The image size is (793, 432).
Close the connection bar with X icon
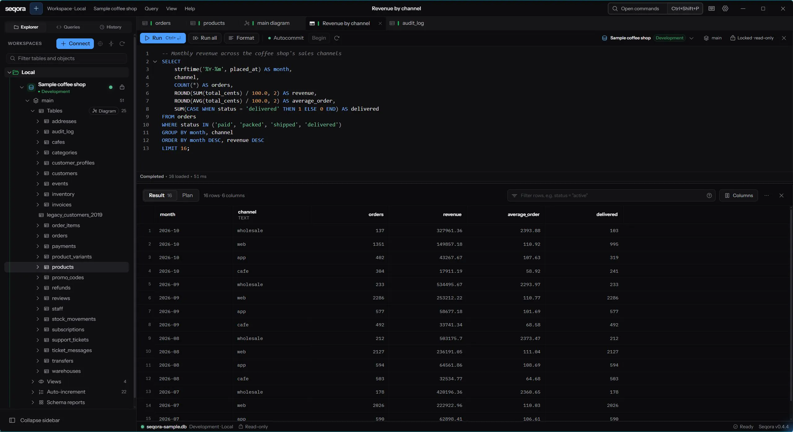[x=784, y=38]
